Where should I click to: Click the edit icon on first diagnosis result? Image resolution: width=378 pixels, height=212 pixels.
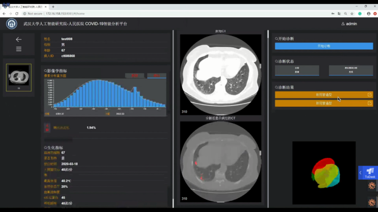pyautogui.click(x=369, y=95)
